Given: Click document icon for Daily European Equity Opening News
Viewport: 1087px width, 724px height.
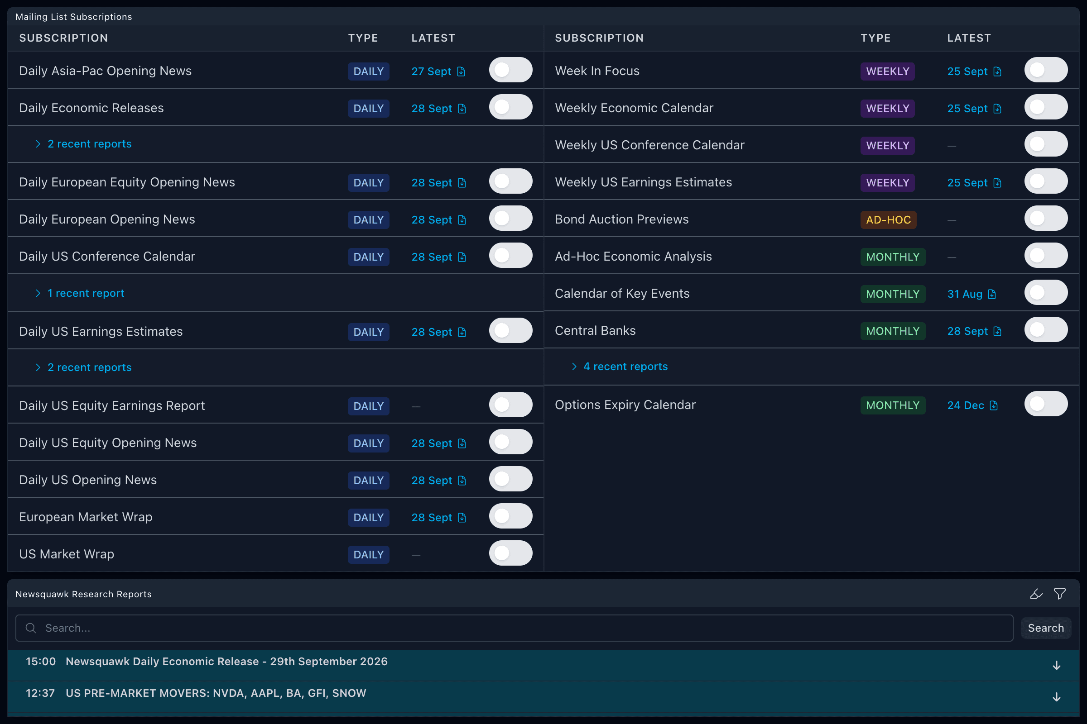Looking at the screenshot, I should pyautogui.click(x=462, y=183).
